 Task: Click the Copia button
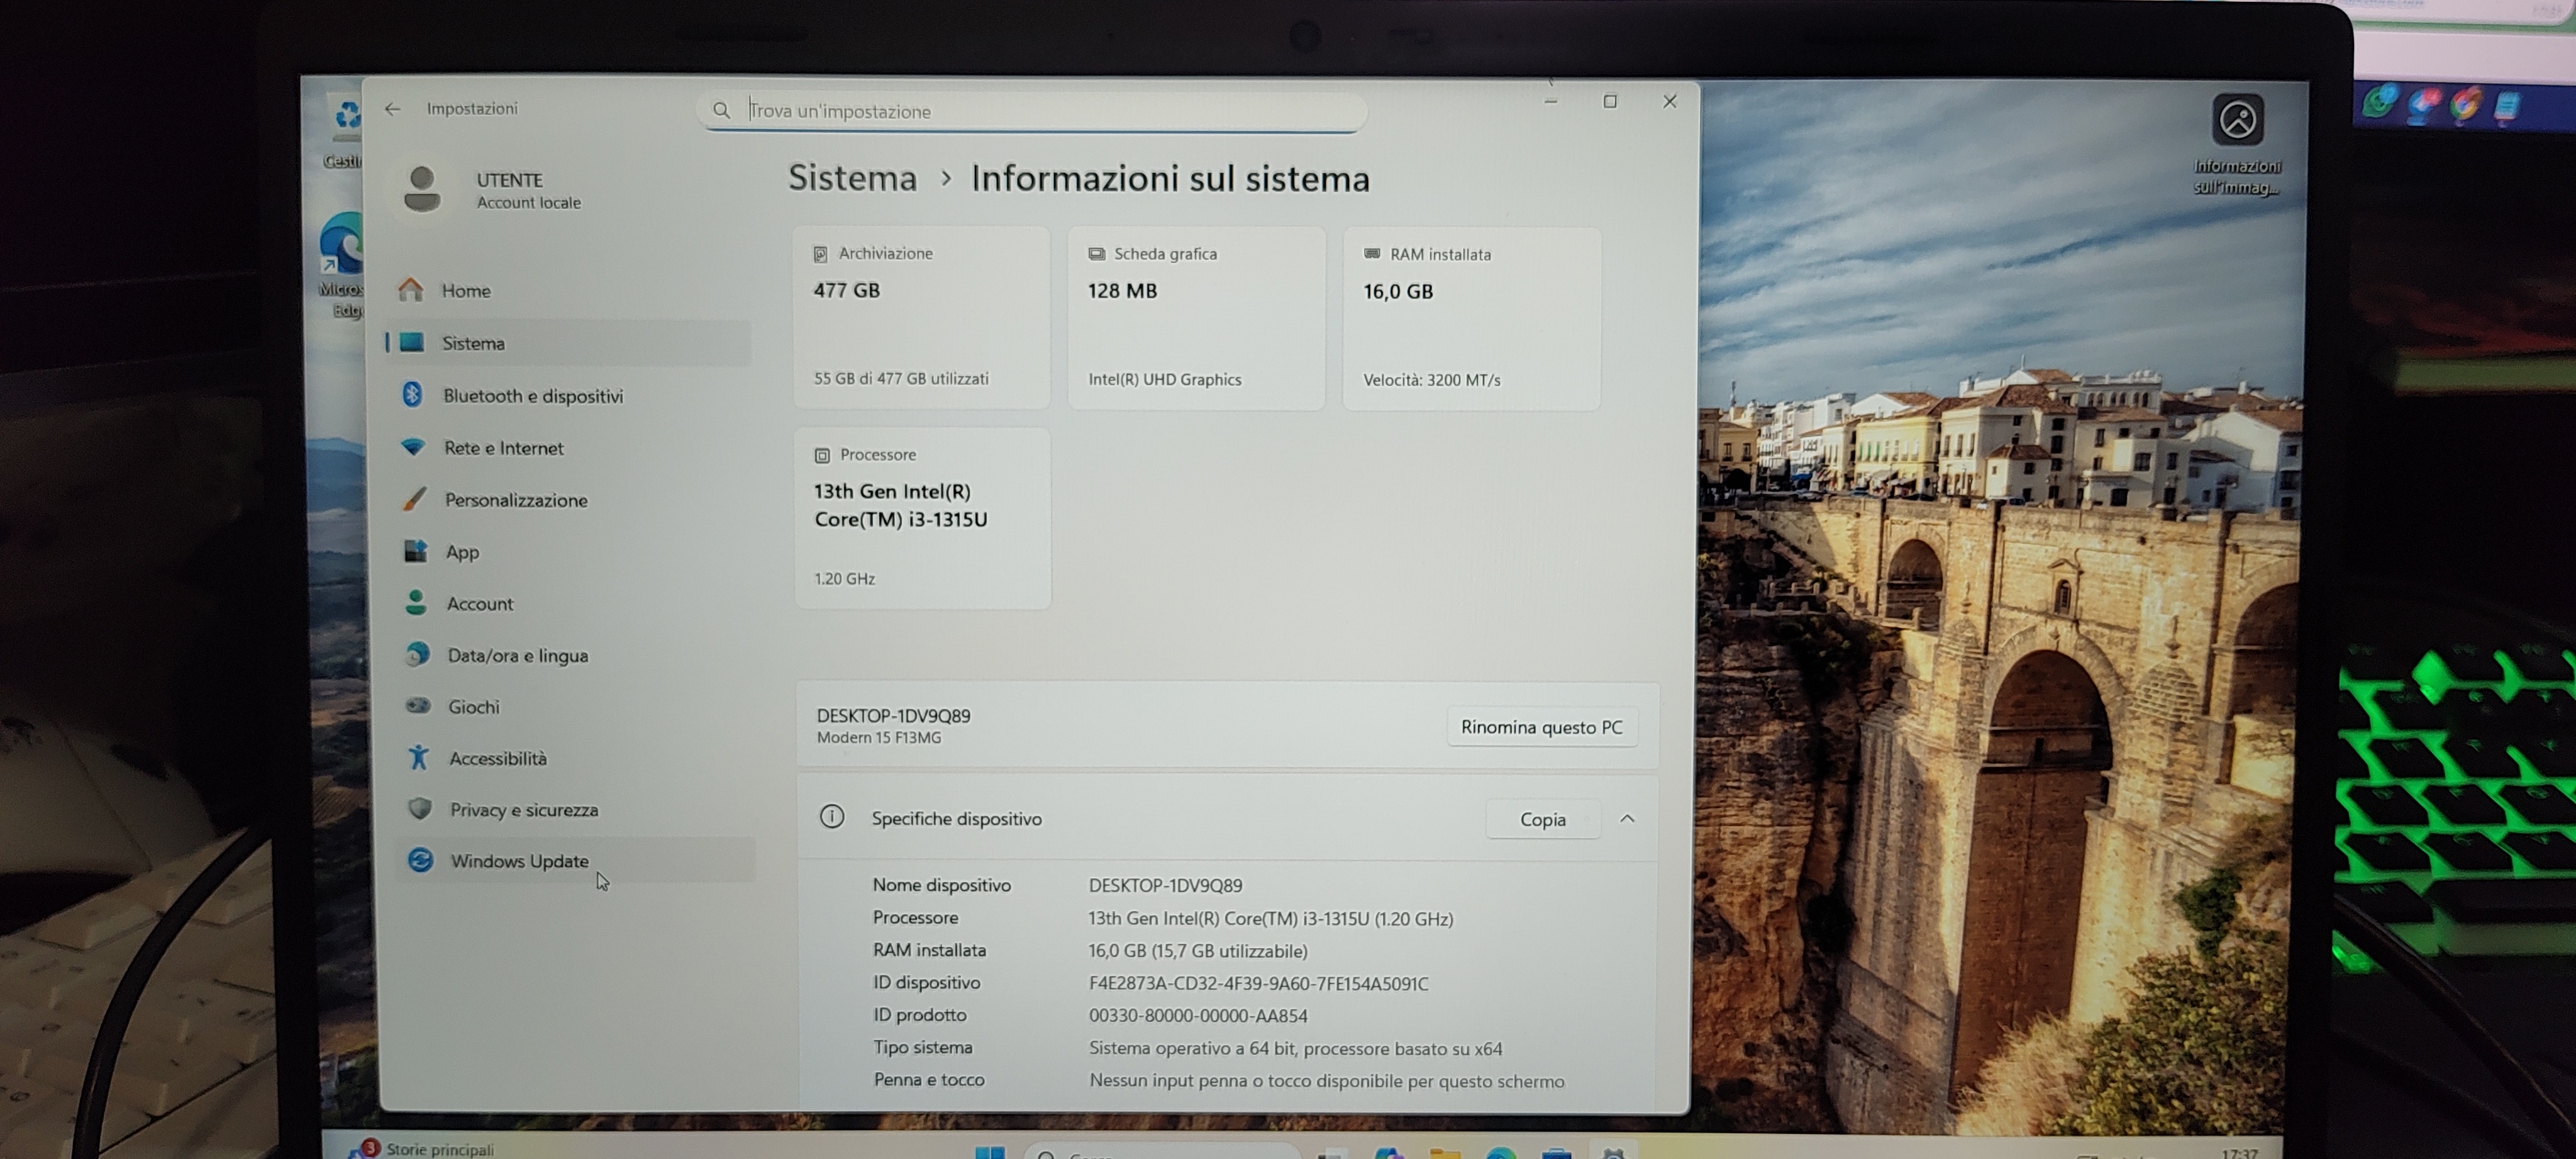pos(1542,819)
